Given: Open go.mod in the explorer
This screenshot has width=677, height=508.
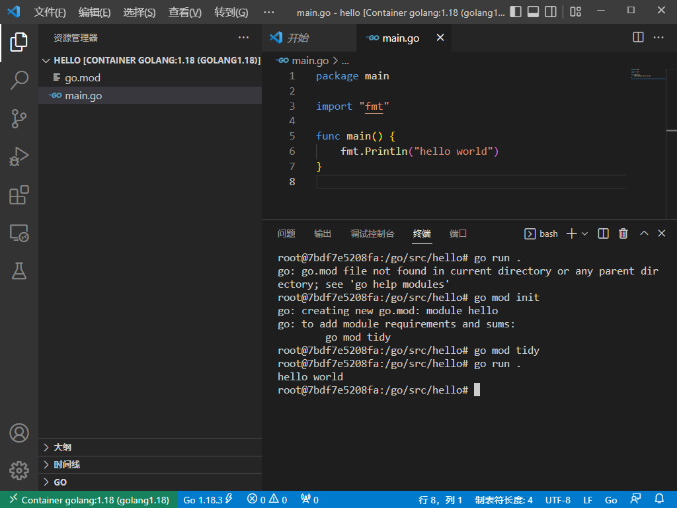Looking at the screenshot, I should click(x=150, y=78).
